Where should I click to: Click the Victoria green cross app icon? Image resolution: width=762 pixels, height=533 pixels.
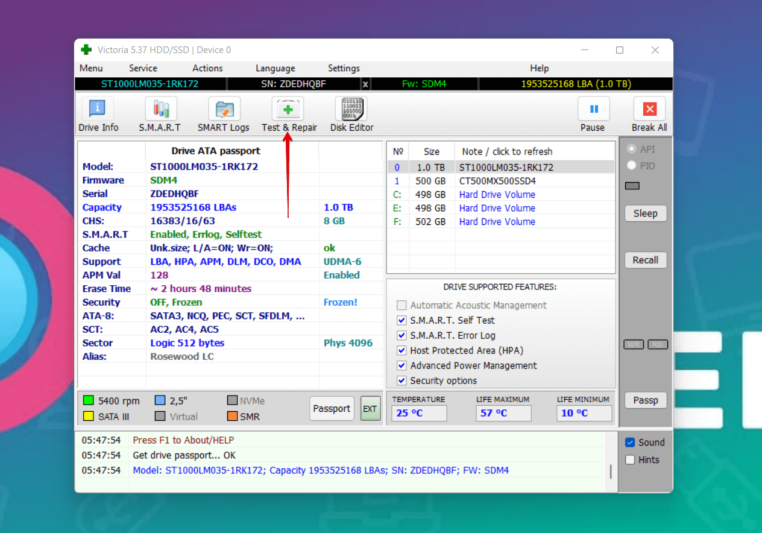[x=86, y=50]
